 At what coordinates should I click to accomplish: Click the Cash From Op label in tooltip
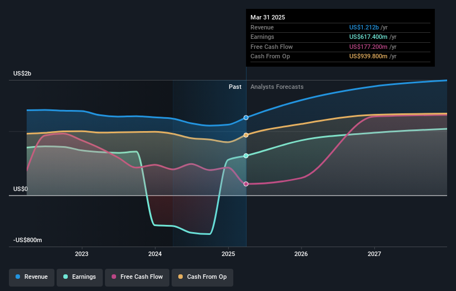tap(270, 57)
